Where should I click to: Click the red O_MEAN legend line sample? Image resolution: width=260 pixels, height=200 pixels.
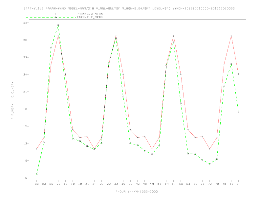pos(51,14)
